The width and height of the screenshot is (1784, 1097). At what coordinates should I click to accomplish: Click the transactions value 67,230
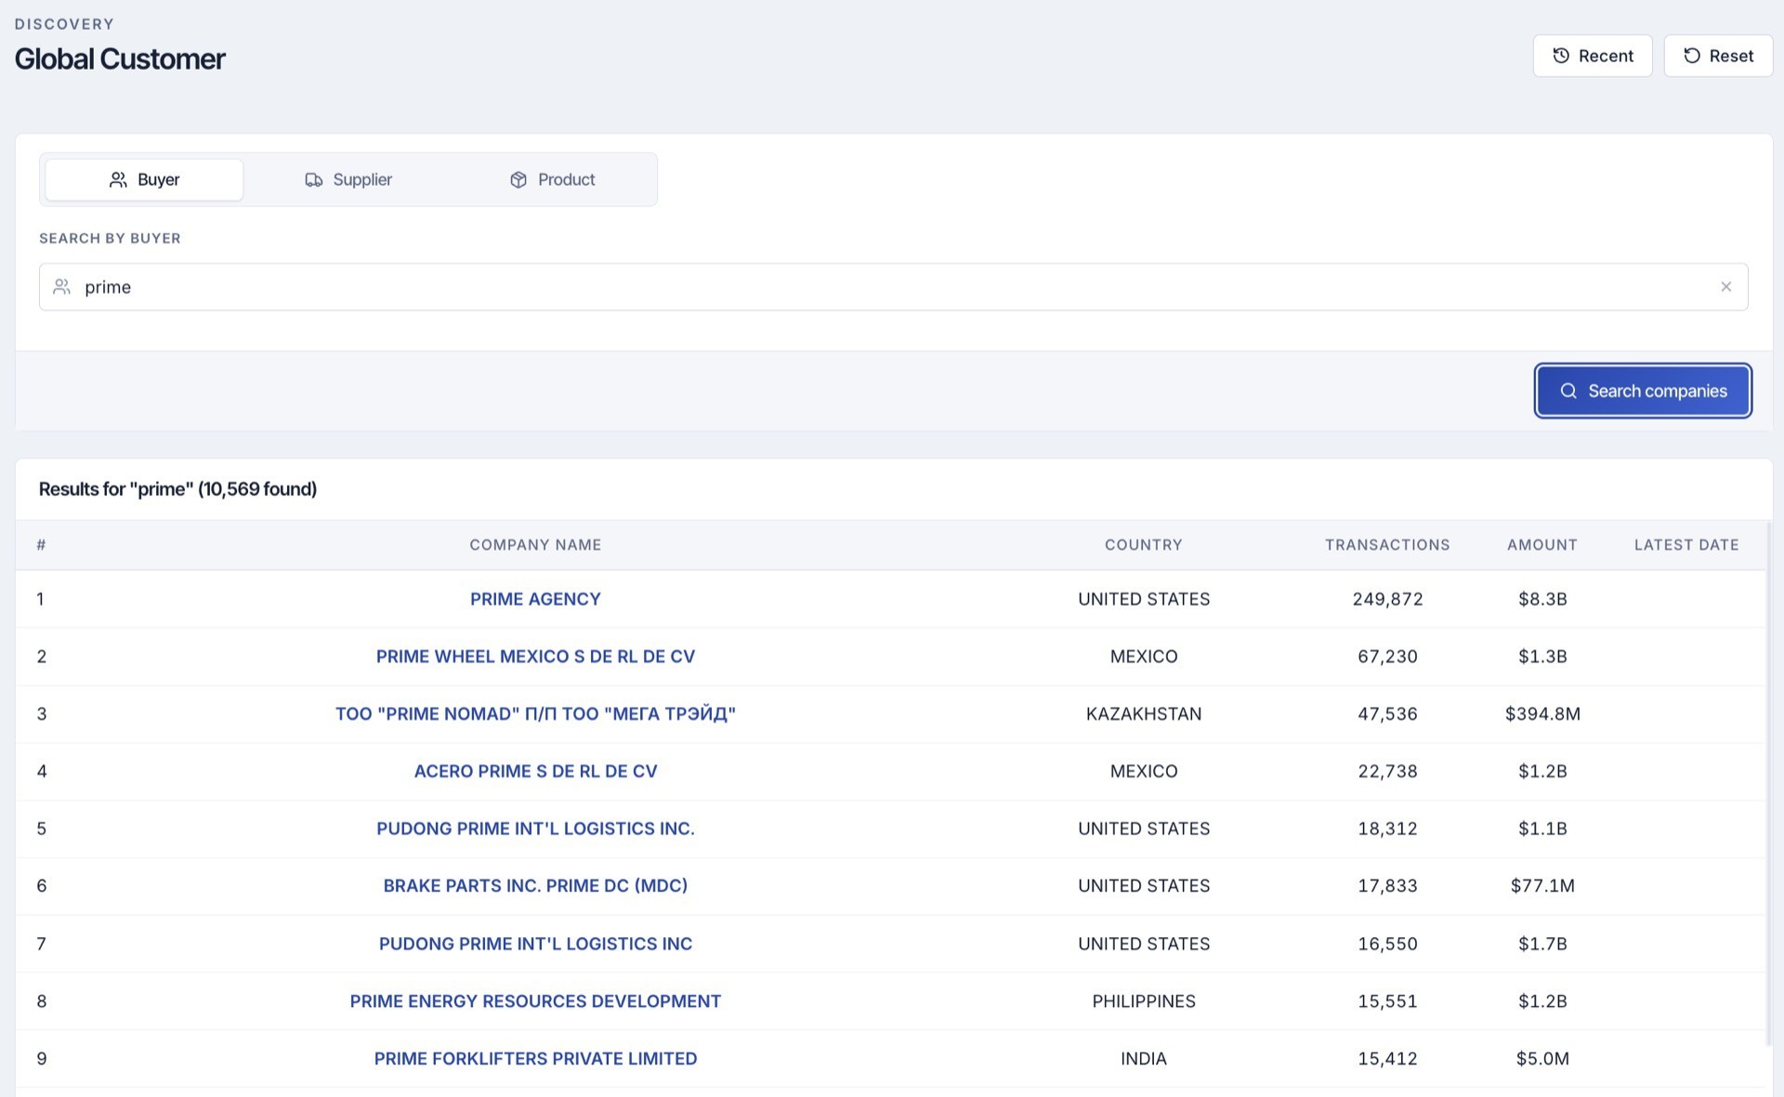(1387, 657)
